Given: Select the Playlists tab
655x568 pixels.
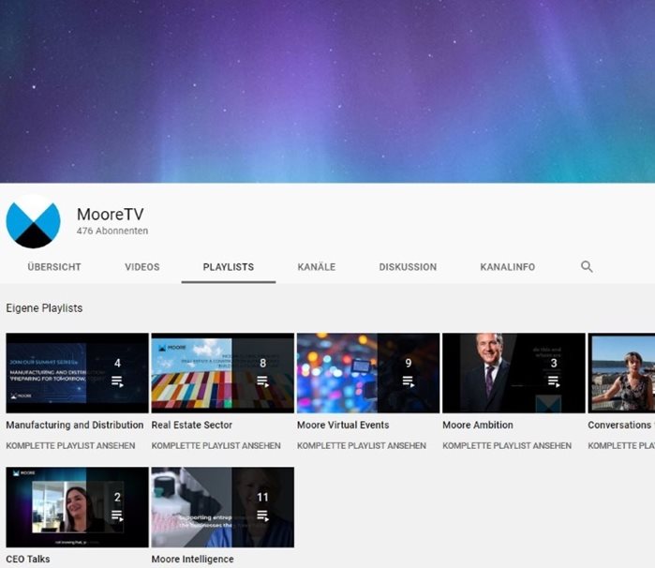Looking at the screenshot, I should (229, 266).
